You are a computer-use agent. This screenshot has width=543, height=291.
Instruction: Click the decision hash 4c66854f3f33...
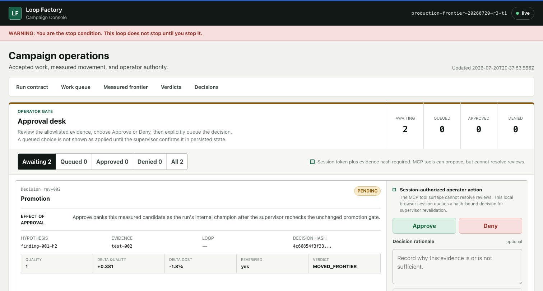312,246
